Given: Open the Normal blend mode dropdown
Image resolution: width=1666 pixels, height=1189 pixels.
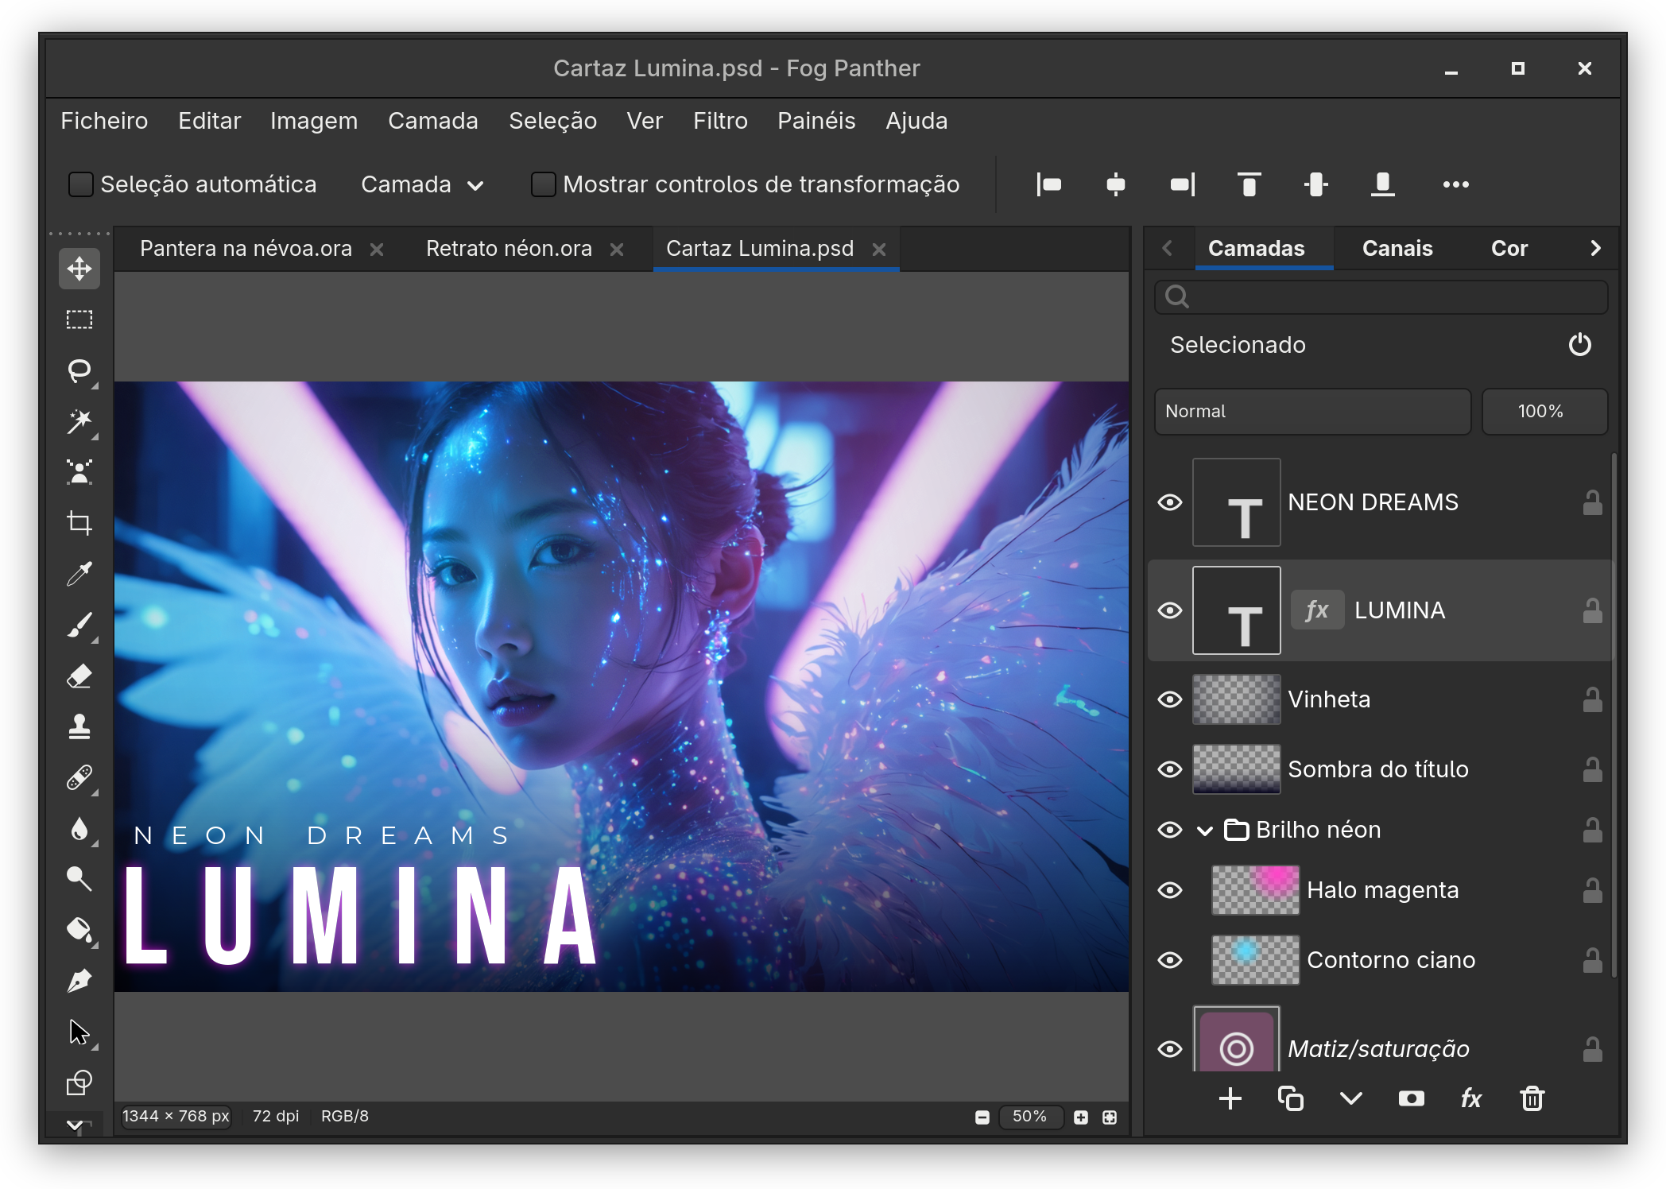Looking at the screenshot, I should [x=1312, y=412].
